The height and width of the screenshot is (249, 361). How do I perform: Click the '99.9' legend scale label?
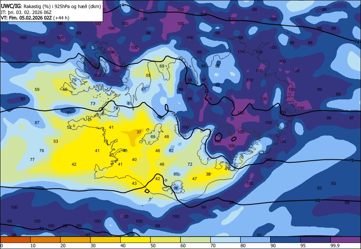tap(335, 246)
